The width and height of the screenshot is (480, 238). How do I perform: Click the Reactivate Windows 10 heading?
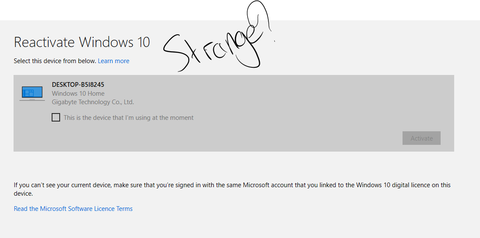[x=82, y=42]
